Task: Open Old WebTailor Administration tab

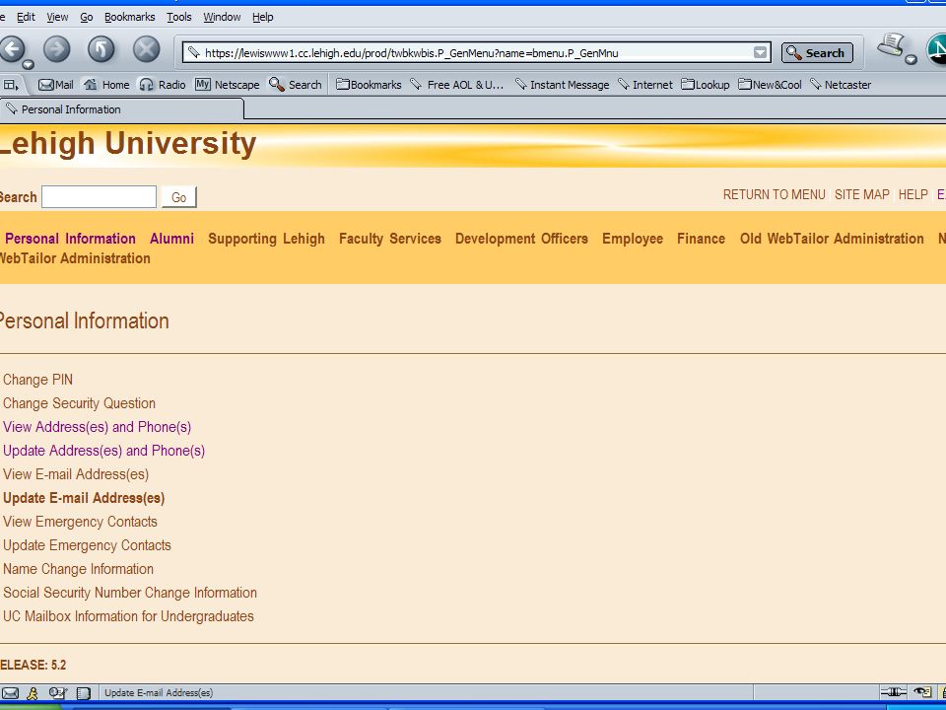Action: pos(832,239)
